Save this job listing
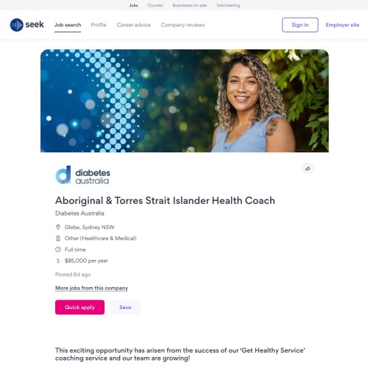 125,307
